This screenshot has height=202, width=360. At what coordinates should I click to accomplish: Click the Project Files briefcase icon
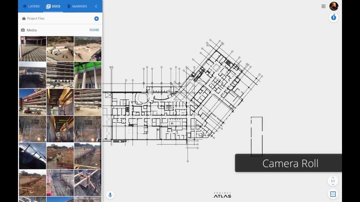click(24, 19)
